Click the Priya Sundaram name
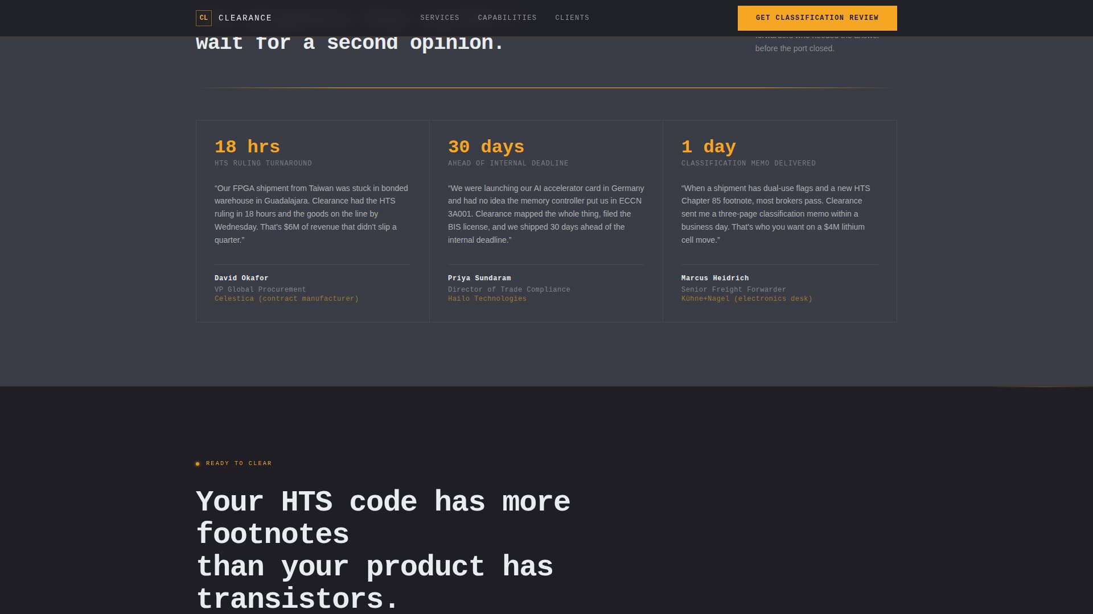The height and width of the screenshot is (614, 1093). coord(479,278)
